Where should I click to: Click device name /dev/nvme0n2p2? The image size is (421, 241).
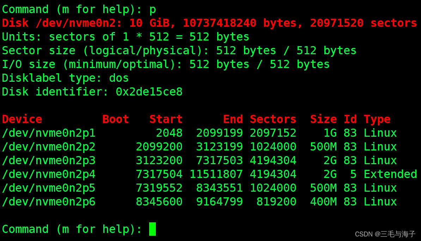coord(49,147)
